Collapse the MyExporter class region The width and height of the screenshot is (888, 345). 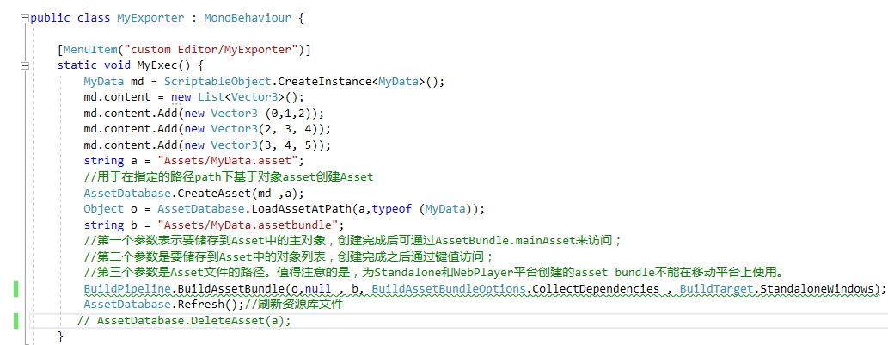(24, 17)
